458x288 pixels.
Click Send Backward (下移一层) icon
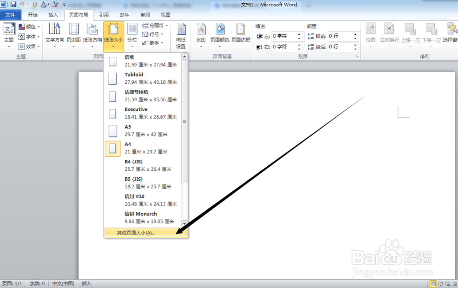tap(431, 29)
